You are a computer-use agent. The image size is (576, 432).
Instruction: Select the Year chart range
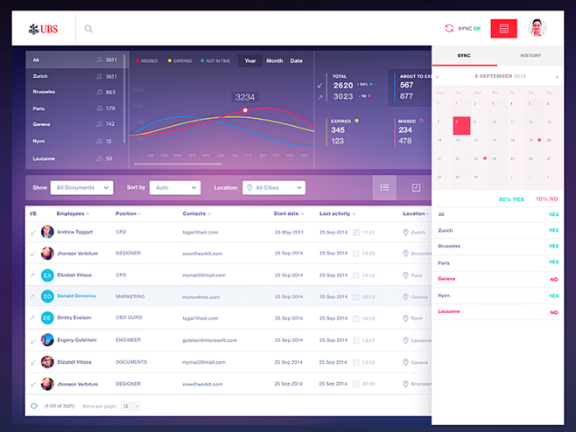250,61
